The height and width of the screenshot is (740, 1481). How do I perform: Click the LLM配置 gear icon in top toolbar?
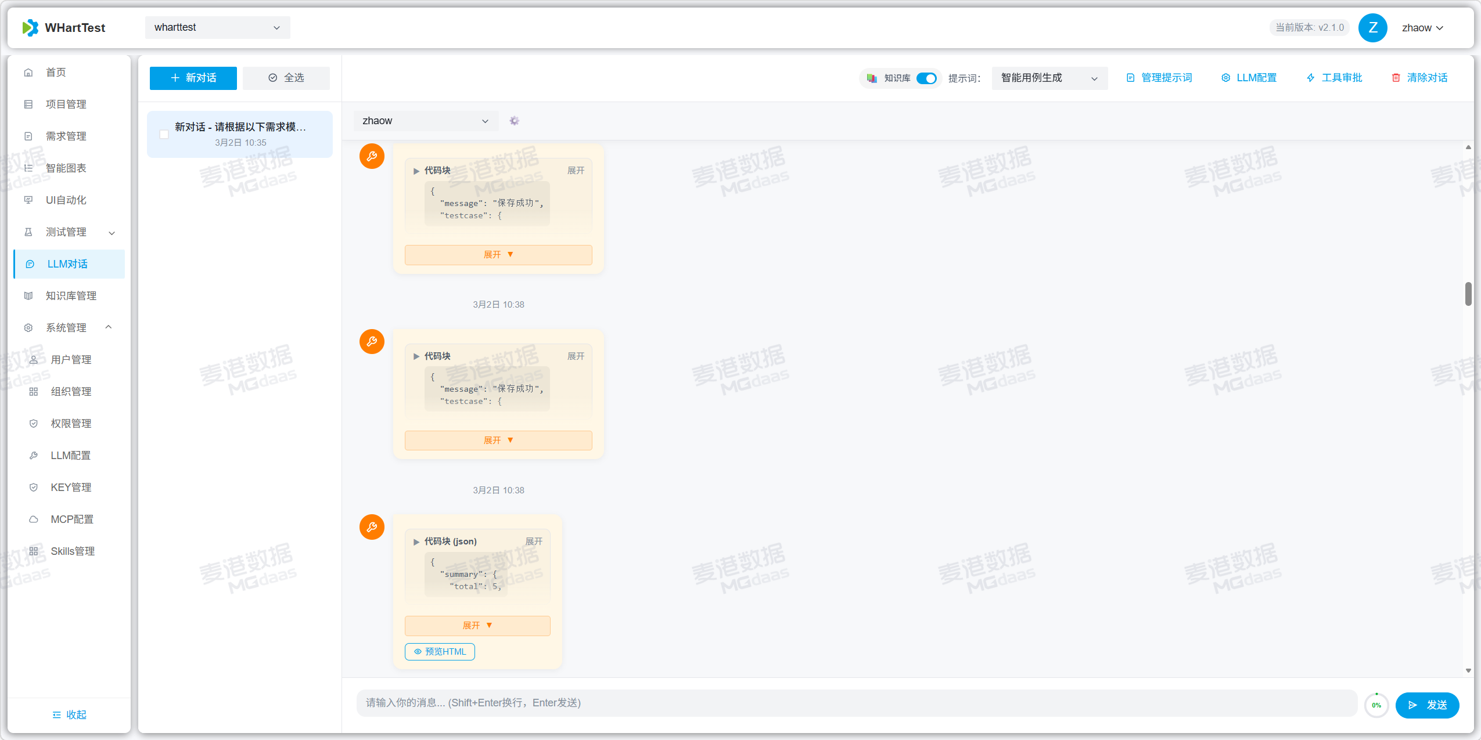coord(1225,78)
